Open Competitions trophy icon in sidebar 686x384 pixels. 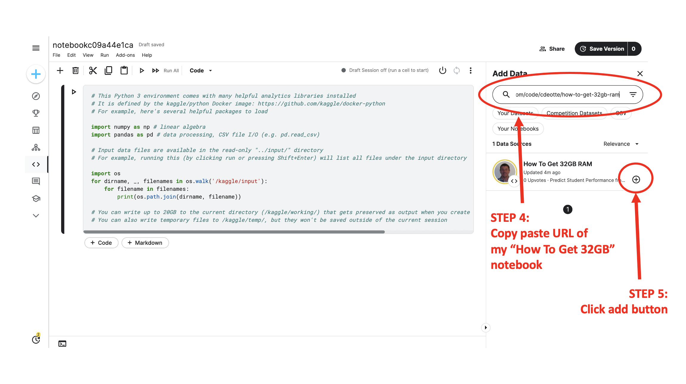coord(36,113)
